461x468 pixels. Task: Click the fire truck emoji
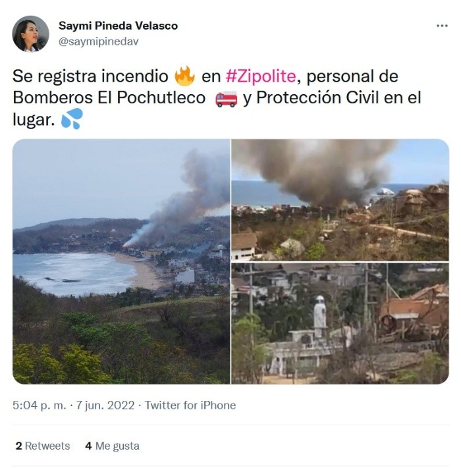pos(227,99)
